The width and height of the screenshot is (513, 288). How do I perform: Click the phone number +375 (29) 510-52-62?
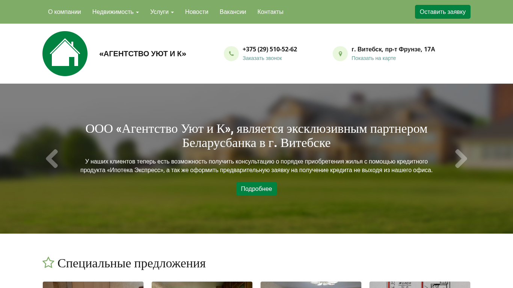(270, 49)
